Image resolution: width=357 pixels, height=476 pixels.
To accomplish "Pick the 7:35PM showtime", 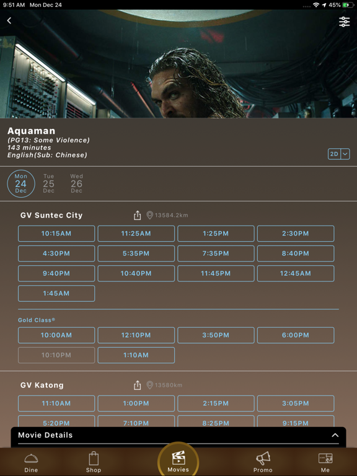I will coord(216,253).
